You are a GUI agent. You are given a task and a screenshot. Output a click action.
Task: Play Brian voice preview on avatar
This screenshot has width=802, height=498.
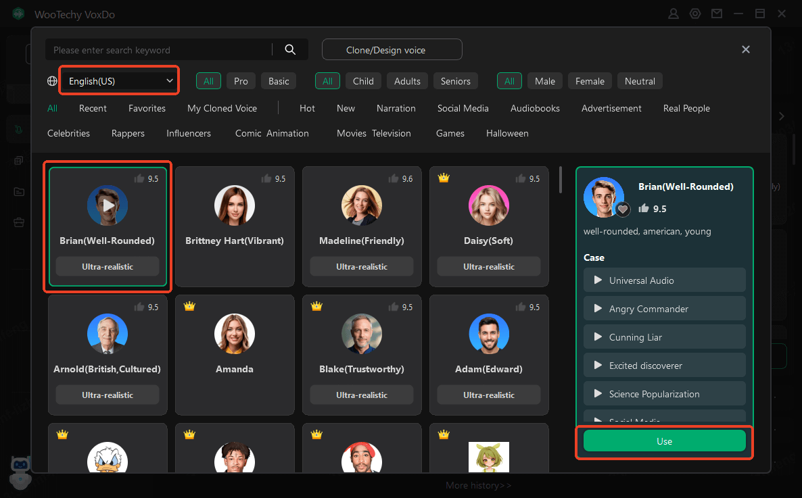(x=108, y=205)
